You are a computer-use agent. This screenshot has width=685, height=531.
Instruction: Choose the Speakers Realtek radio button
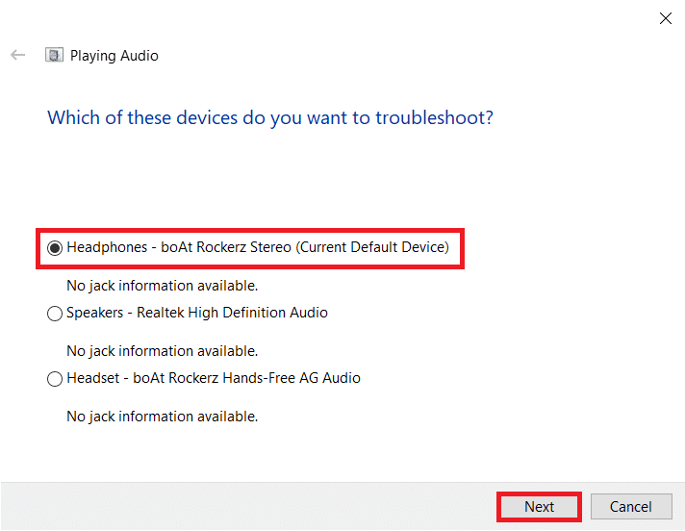(55, 314)
